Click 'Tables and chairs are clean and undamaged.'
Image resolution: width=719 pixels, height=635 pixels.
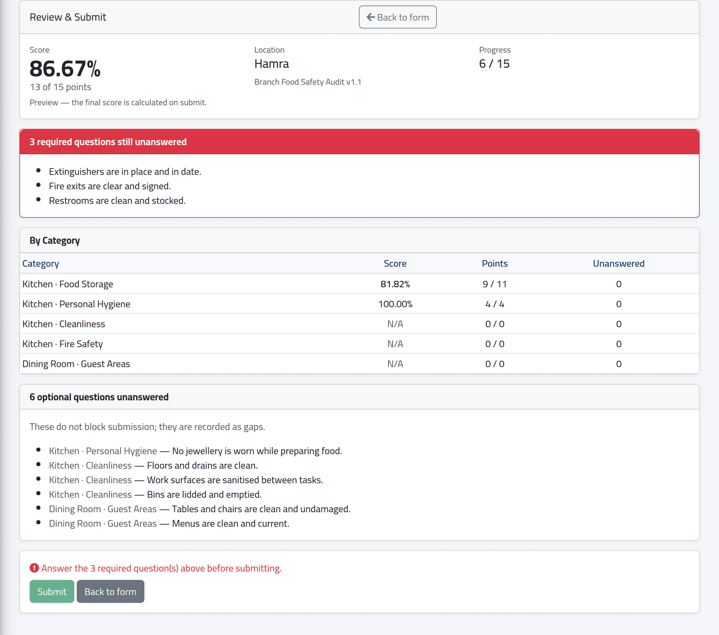[261, 509]
